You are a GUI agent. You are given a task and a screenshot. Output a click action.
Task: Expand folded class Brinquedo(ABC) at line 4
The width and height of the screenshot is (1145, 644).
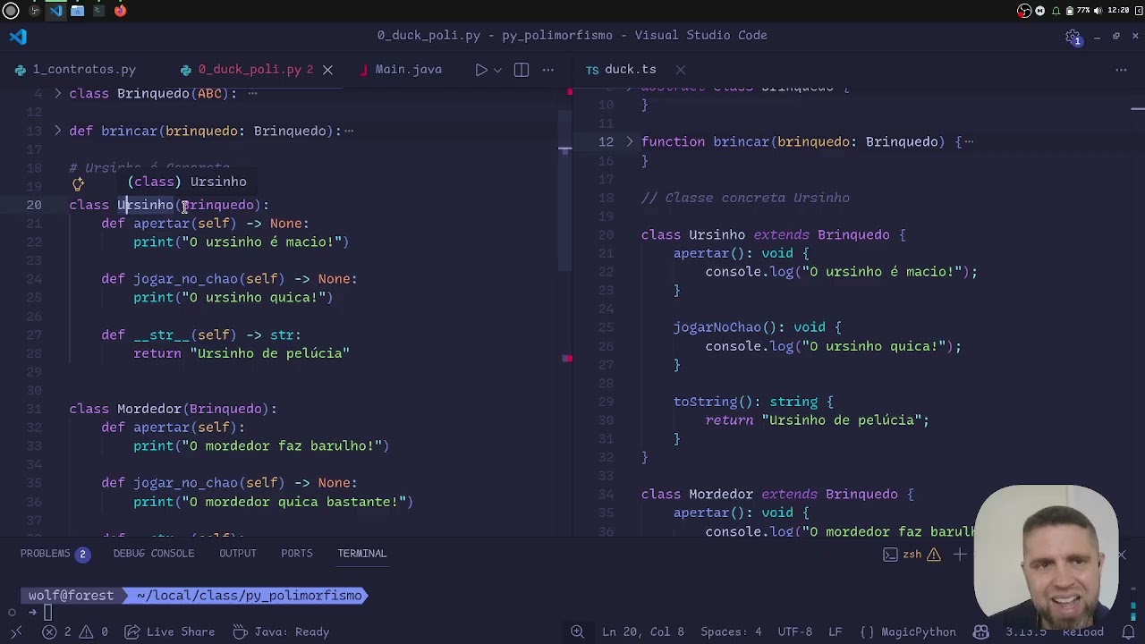pyautogui.click(x=58, y=93)
